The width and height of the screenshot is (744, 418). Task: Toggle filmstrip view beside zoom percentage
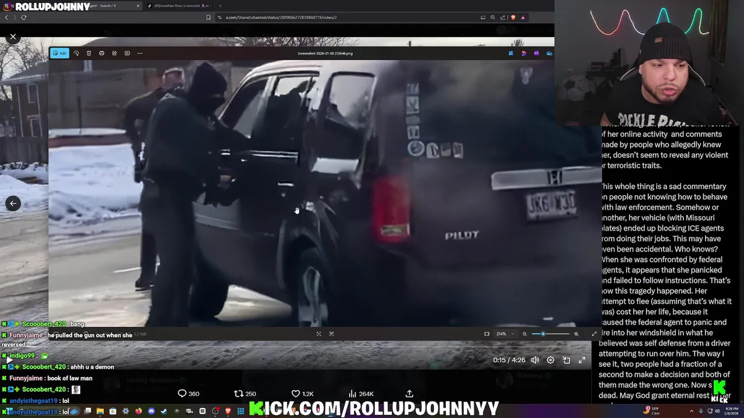coord(487,334)
